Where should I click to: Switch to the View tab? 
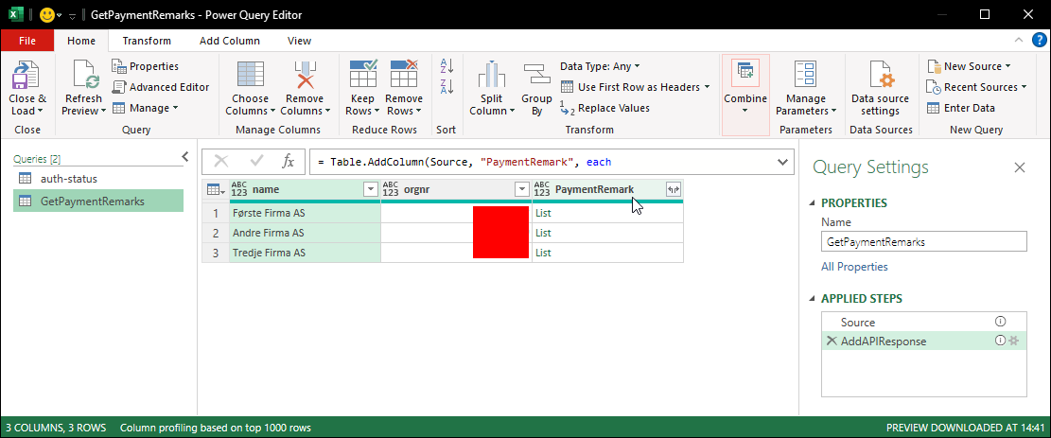[x=300, y=41]
